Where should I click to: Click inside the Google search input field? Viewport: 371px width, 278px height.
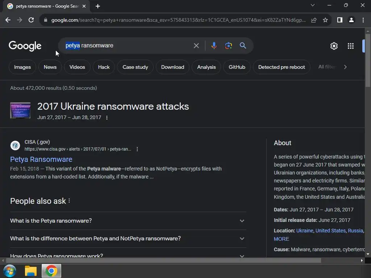tap(128, 46)
